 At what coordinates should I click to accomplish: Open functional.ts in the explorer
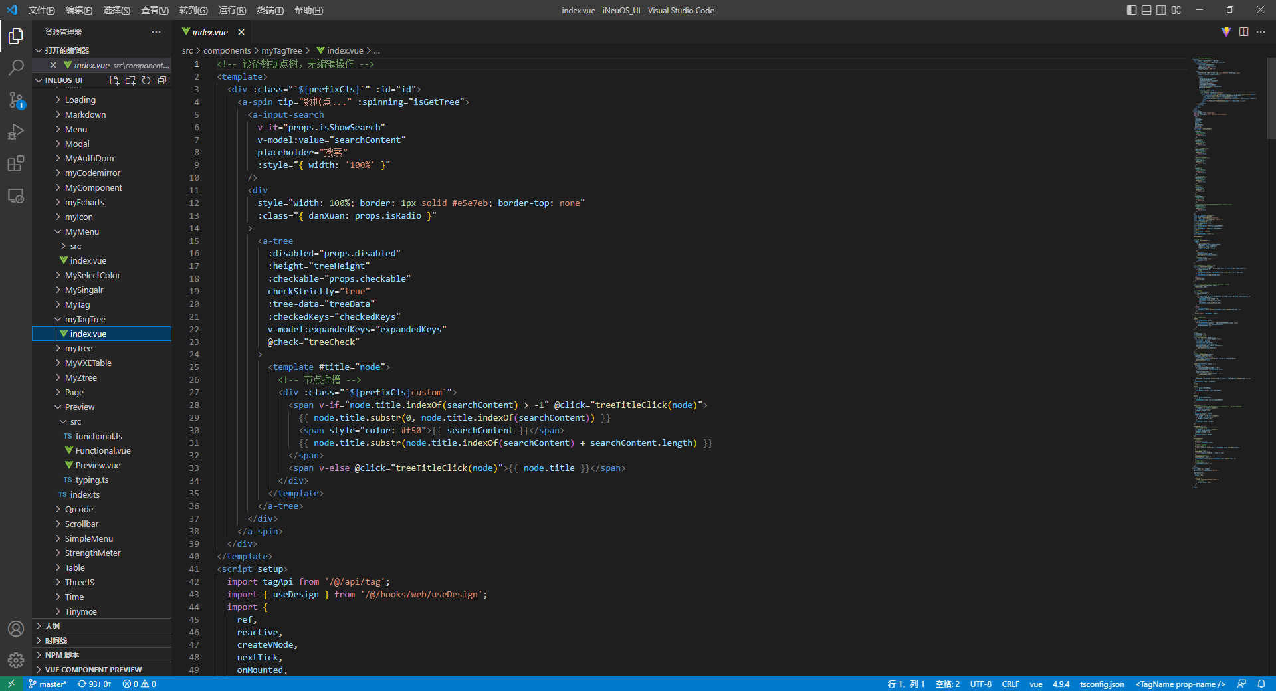(102, 436)
